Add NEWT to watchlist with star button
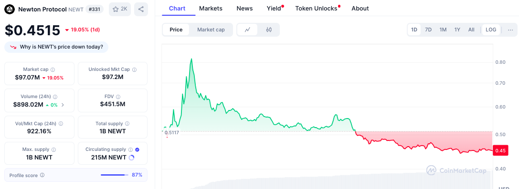 tap(120, 9)
